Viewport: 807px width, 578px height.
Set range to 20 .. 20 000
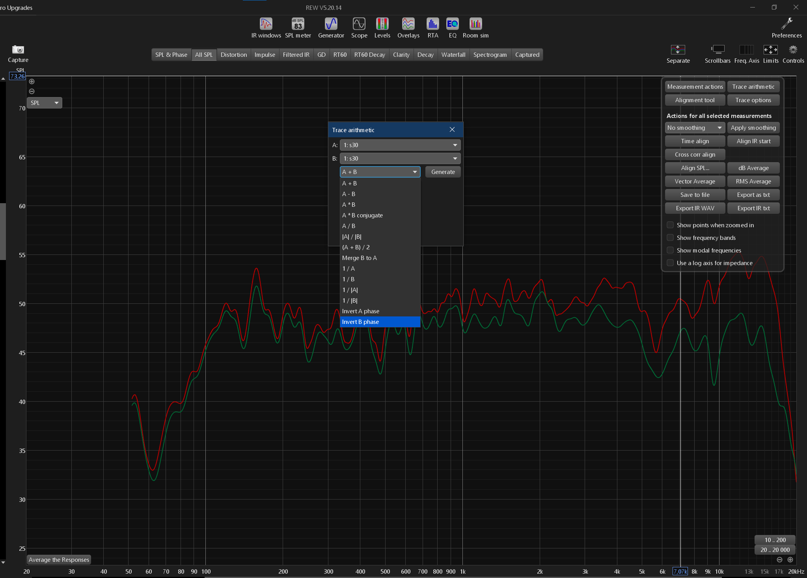tap(775, 550)
